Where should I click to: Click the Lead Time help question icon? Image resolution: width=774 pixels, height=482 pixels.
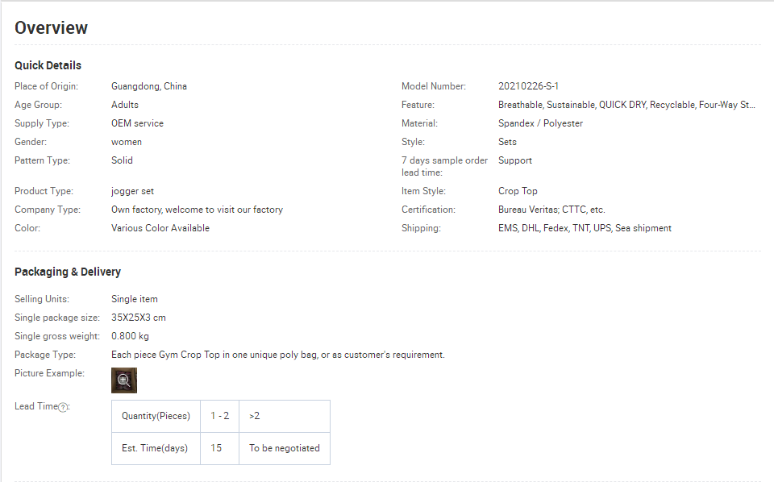coord(63,408)
